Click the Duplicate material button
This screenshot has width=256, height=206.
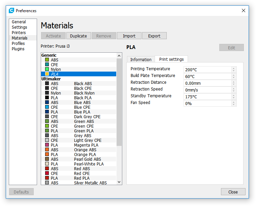[78, 36]
